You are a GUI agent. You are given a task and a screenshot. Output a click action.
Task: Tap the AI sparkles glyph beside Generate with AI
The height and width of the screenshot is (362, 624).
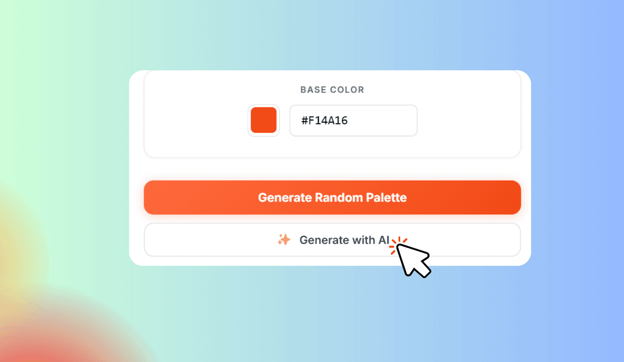tap(283, 240)
